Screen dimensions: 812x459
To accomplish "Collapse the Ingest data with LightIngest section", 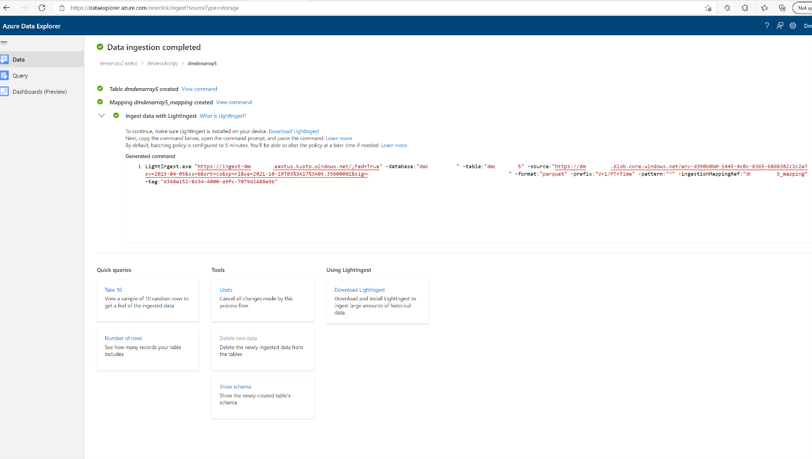I will click(x=101, y=115).
